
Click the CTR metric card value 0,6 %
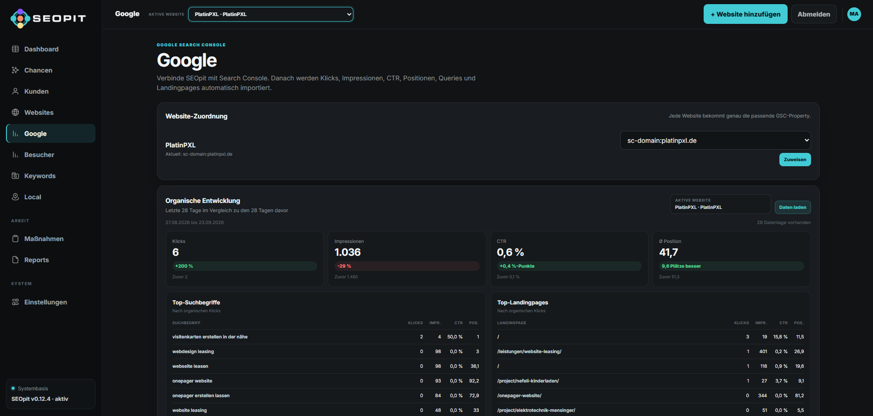tap(510, 253)
